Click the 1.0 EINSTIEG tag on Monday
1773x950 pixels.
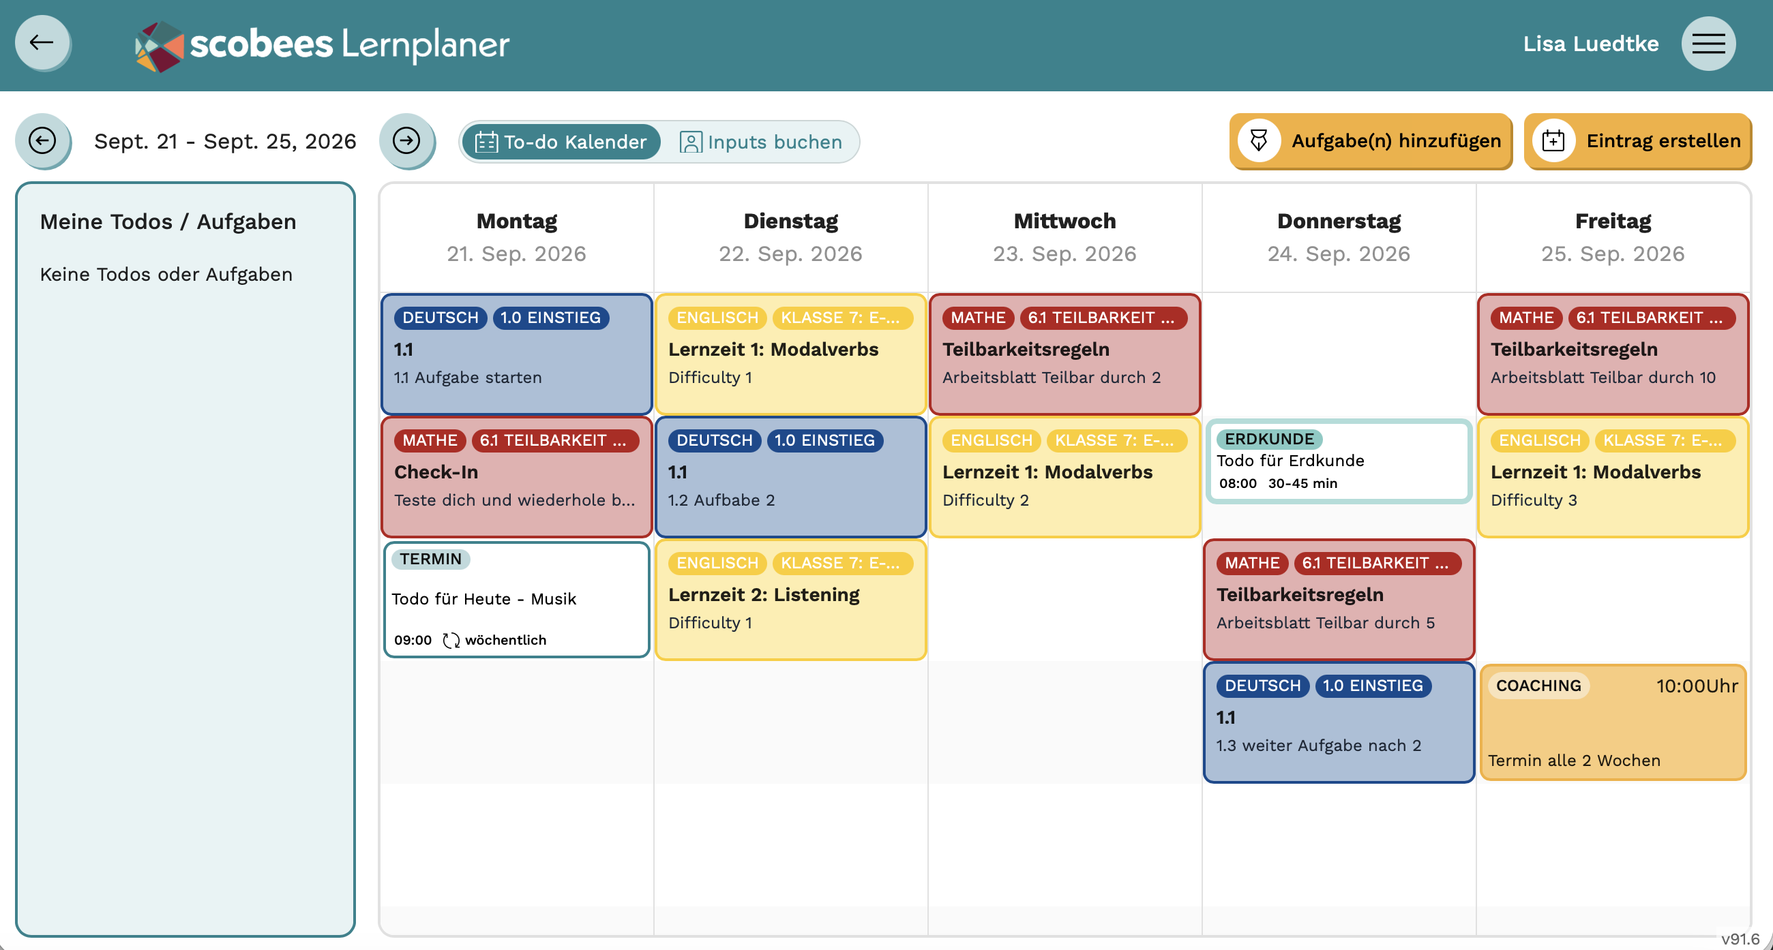(x=550, y=318)
